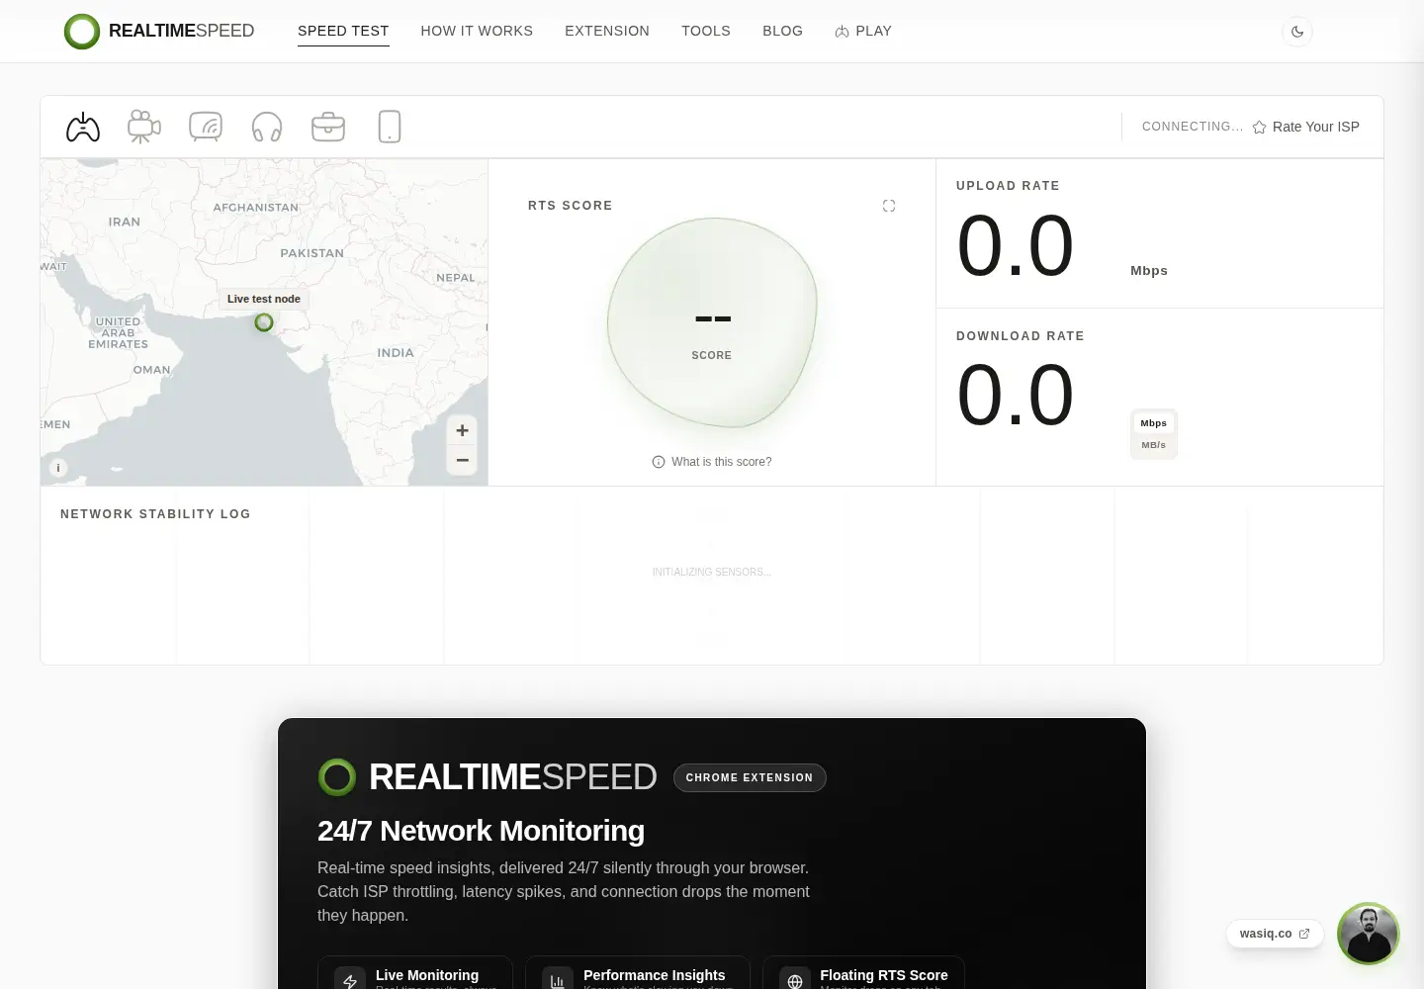Viewport: 1424px width, 989px height.
Task: Click the Chrome Extension badge
Action: click(x=750, y=777)
